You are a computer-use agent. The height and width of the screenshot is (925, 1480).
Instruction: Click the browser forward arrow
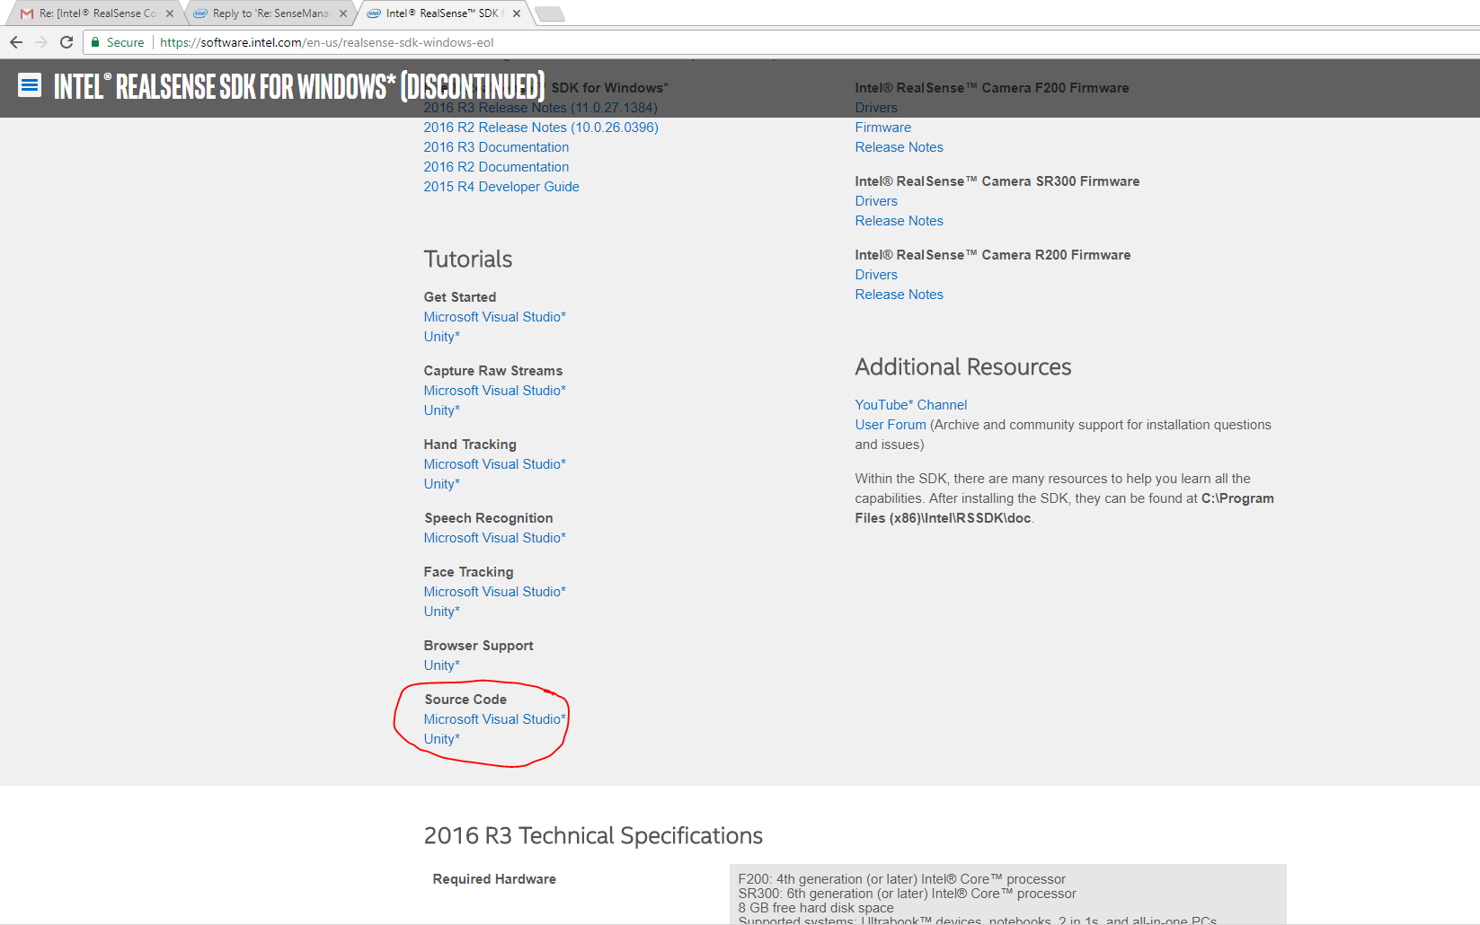(41, 42)
